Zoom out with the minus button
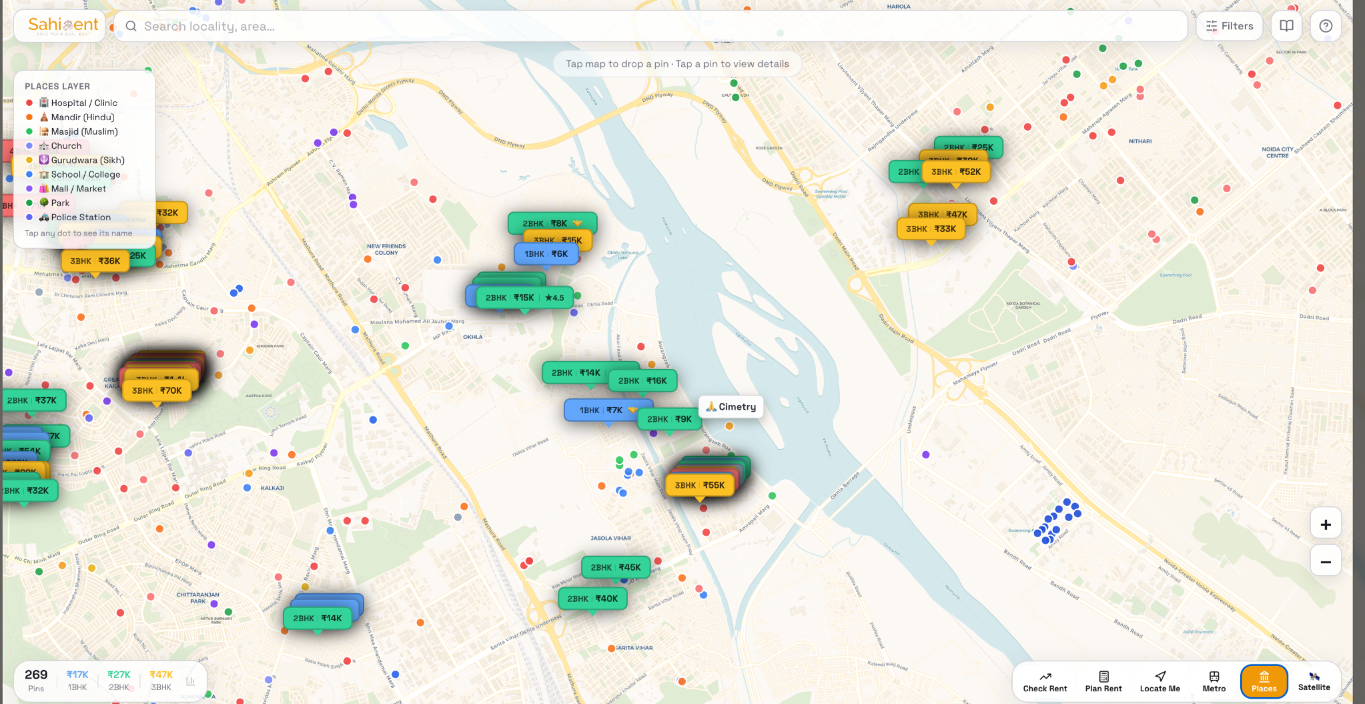The width and height of the screenshot is (1365, 704). coord(1325,562)
